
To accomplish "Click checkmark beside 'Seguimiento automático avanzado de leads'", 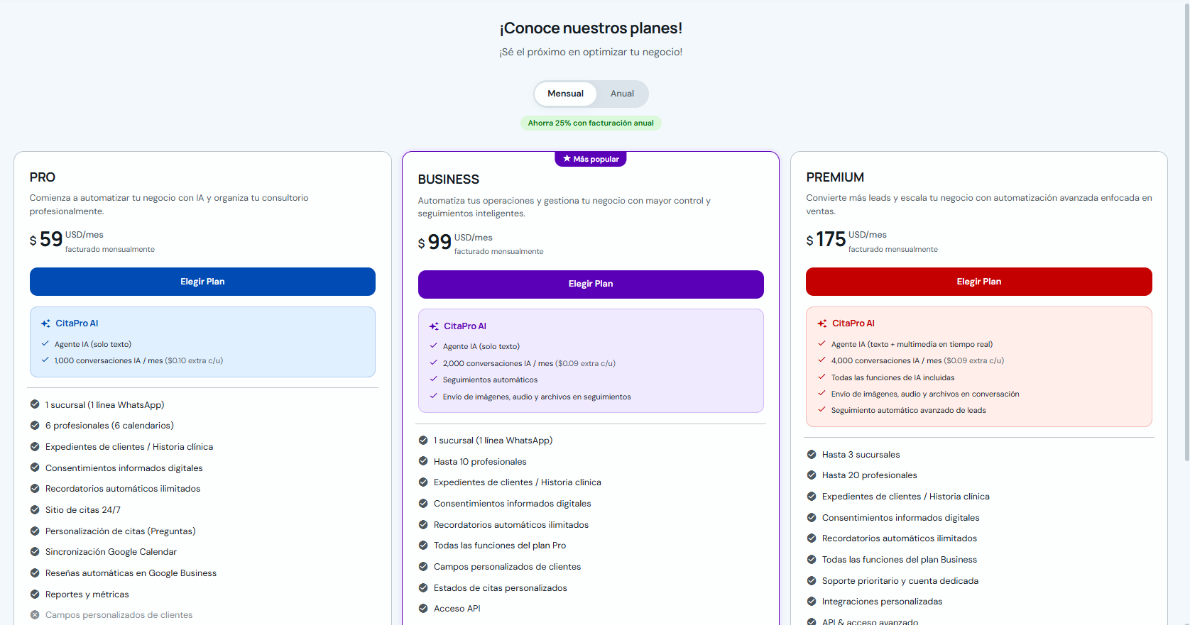I will [822, 409].
